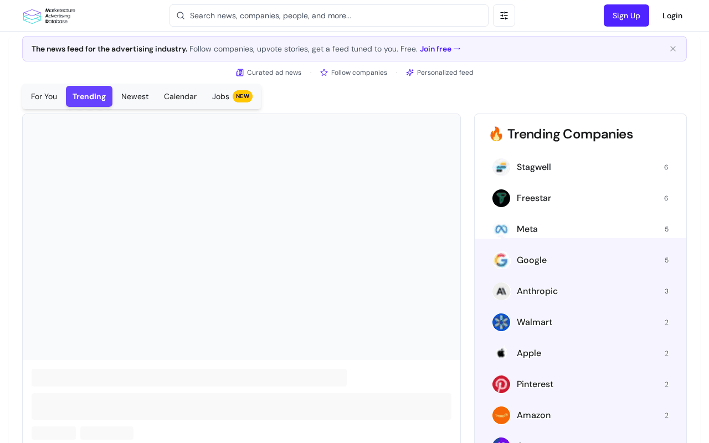The height and width of the screenshot is (443, 709).
Task: Open the Pinterest company name
Action: pyautogui.click(x=535, y=384)
